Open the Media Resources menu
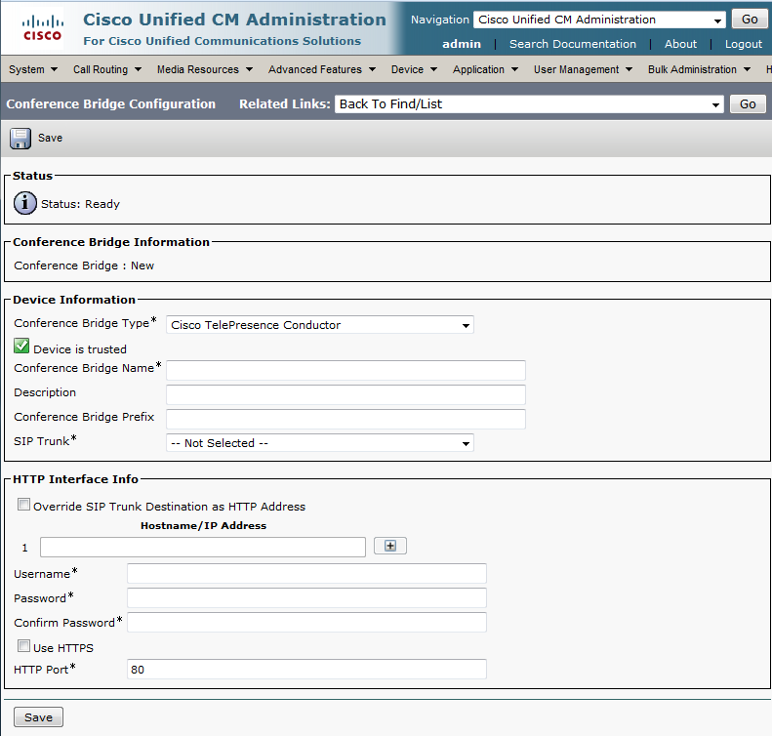The height and width of the screenshot is (736, 772). click(205, 69)
